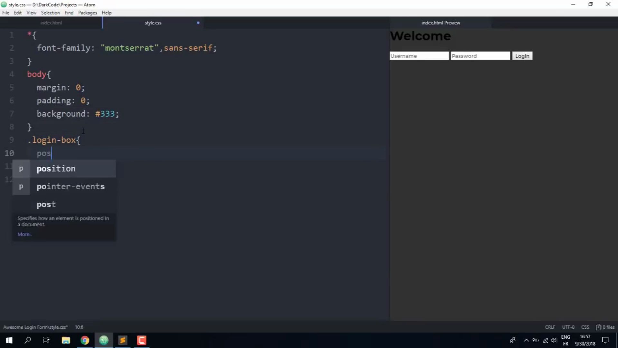618x348 pixels.
Task: Open the CSS grammar selector in status bar
Action: [x=585, y=327]
